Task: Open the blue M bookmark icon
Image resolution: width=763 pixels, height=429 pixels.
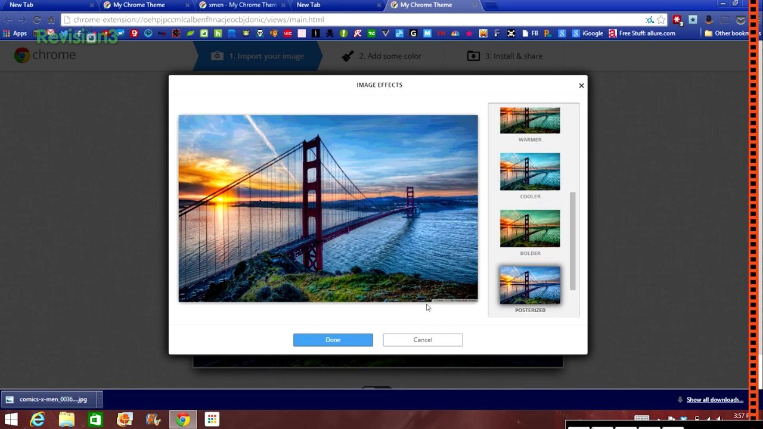Action: (x=427, y=33)
